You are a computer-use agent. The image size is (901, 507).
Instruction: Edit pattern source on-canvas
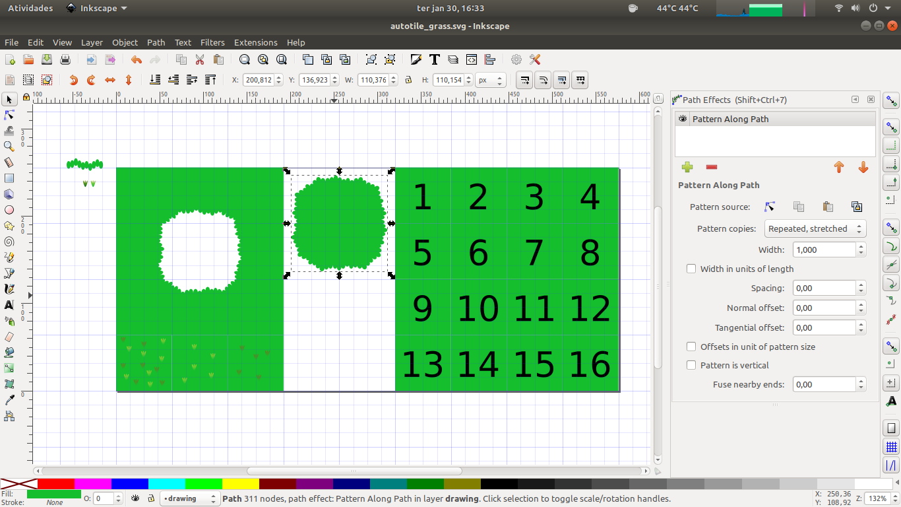click(x=769, y=207)
